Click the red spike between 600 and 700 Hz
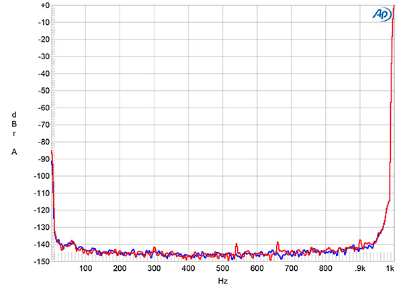 [277, 243]
